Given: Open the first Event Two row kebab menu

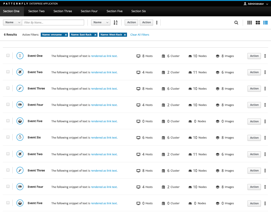Looking at the screenshot, I should click(x=265, y=72).
